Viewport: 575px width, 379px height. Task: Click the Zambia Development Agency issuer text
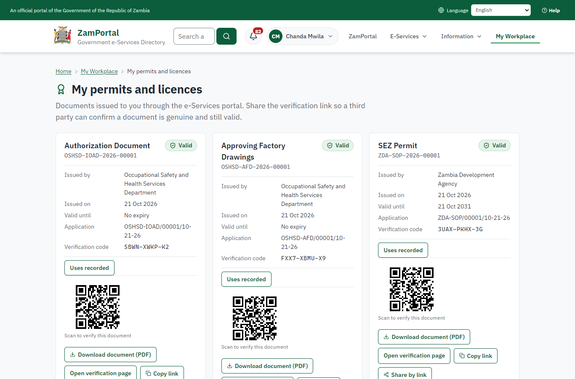coord(466,179)
